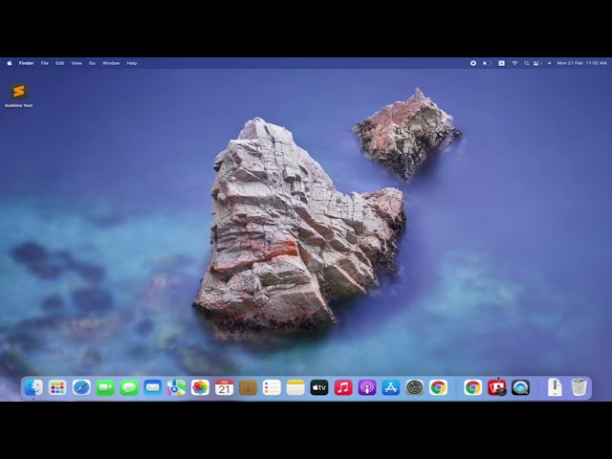The image size is (612, 459).
Task: Launch Chrome icon beside System Preferences
Action: 438,387
